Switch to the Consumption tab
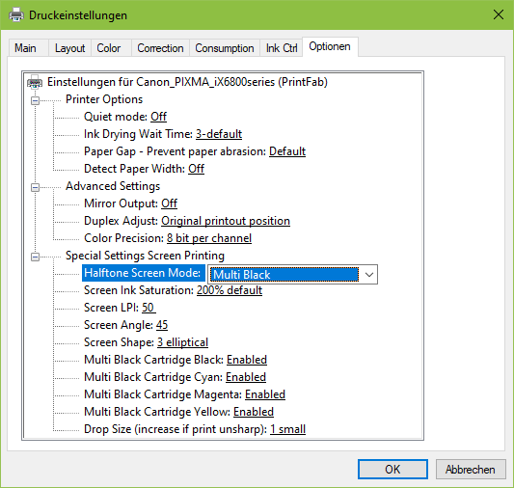Screen dimensions: 514x488 (225, 48)
